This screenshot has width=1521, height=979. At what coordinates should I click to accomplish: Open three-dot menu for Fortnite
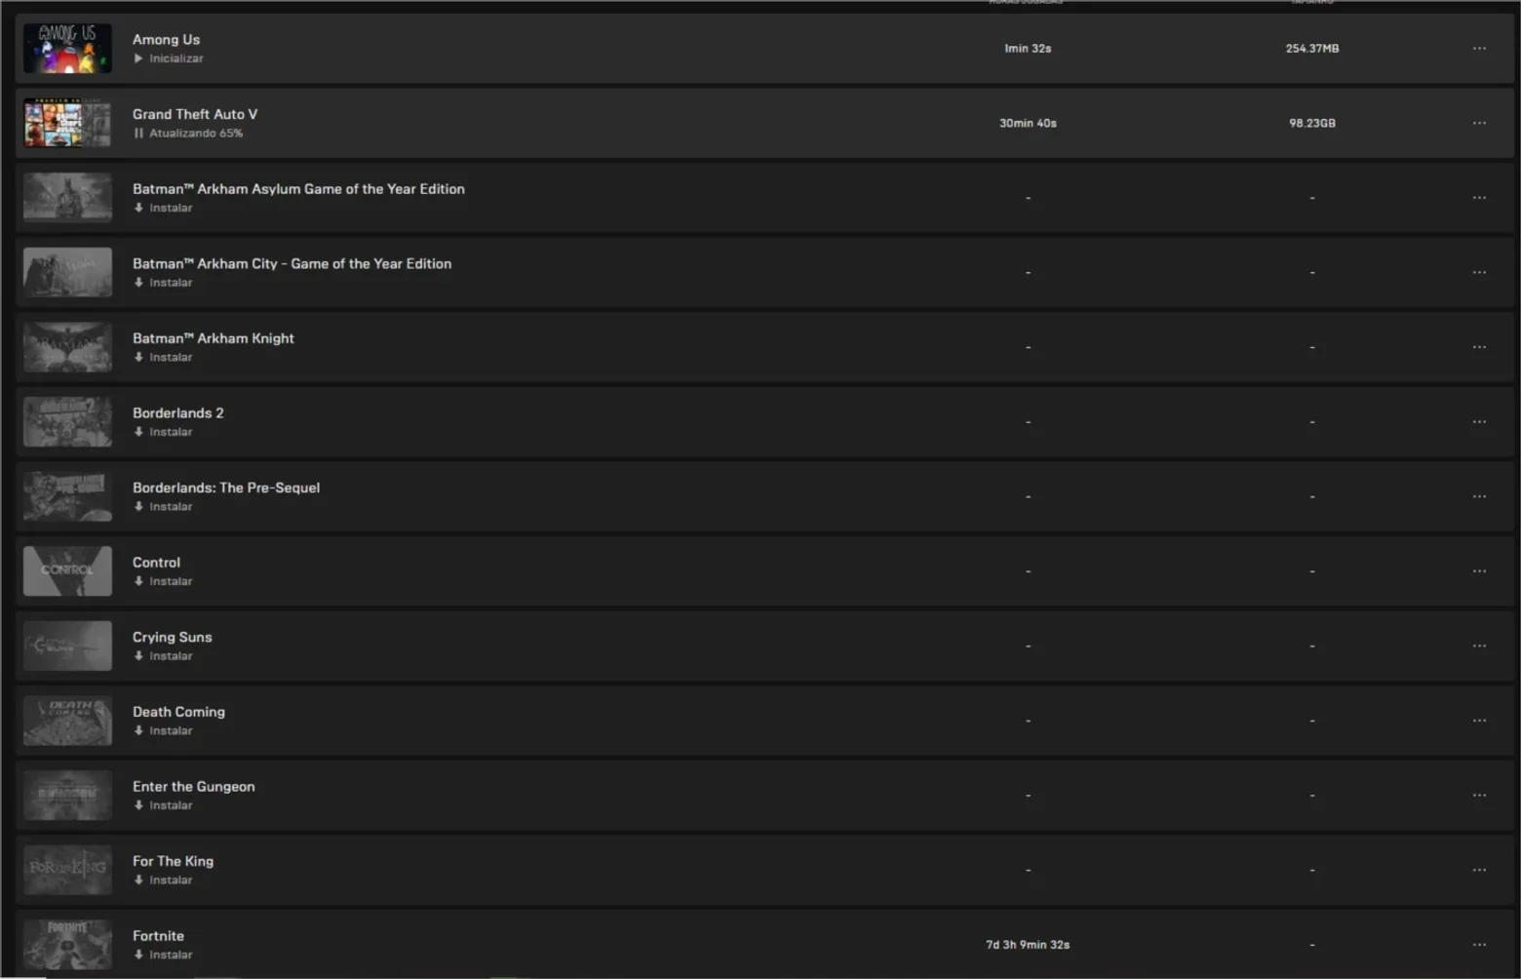coord(1479,945)
